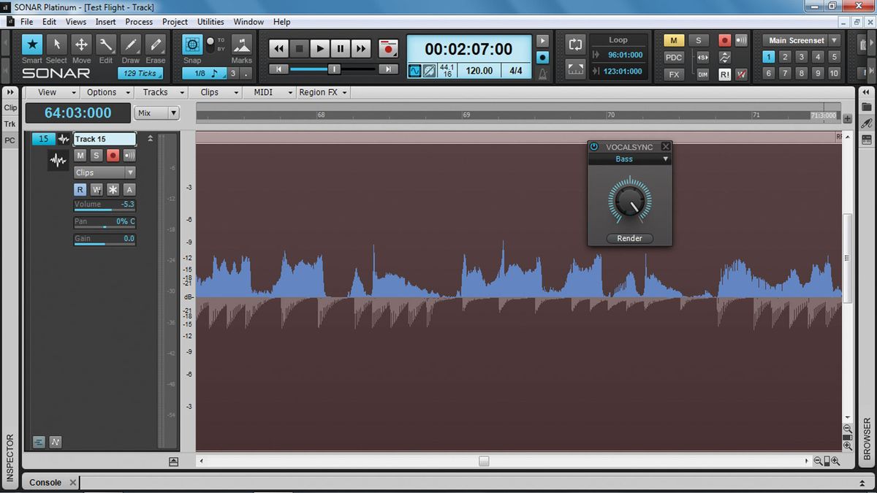Toggle global Solo S in Mix module
Viewport: 877px width, 493px height.
pyautogui.click(x=698, y=40)
